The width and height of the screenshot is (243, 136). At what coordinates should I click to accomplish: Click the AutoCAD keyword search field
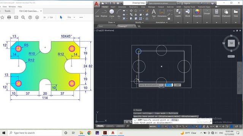(x=162, y=3)
